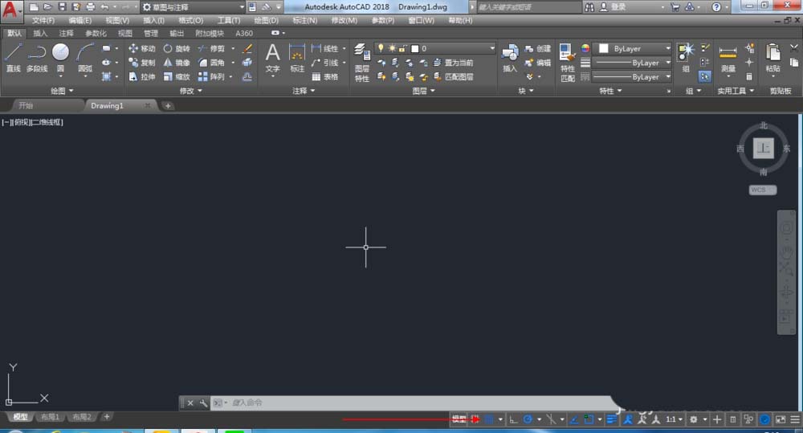This screenshot has width=803, height=433.
Task: Click the 创建 (Create block) button
Action: (538, 48)
